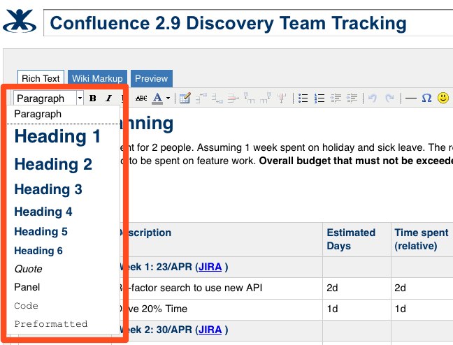
Task: Insert a bulleted list
Action: [x=303, y=98]
